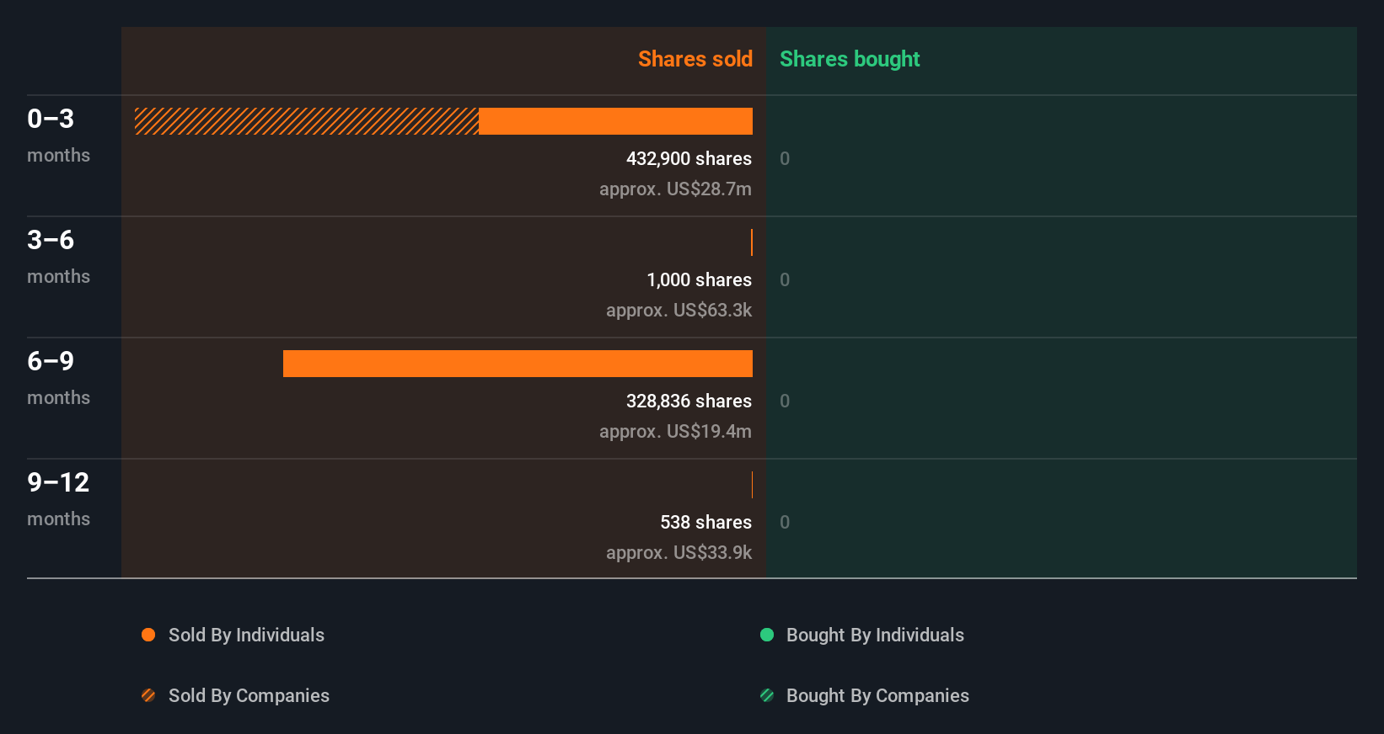Screen dimensions: 1384x734
Task: Click the 'approx. US$28.7m' amount
Action: pyautogui.click(x=675, y=189)
